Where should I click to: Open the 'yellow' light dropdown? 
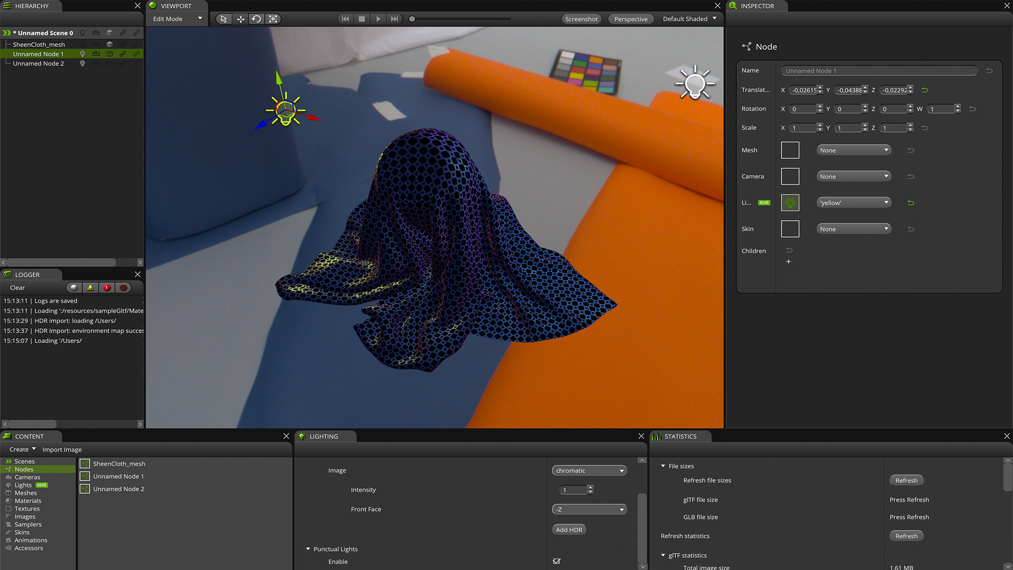point(854,203)
